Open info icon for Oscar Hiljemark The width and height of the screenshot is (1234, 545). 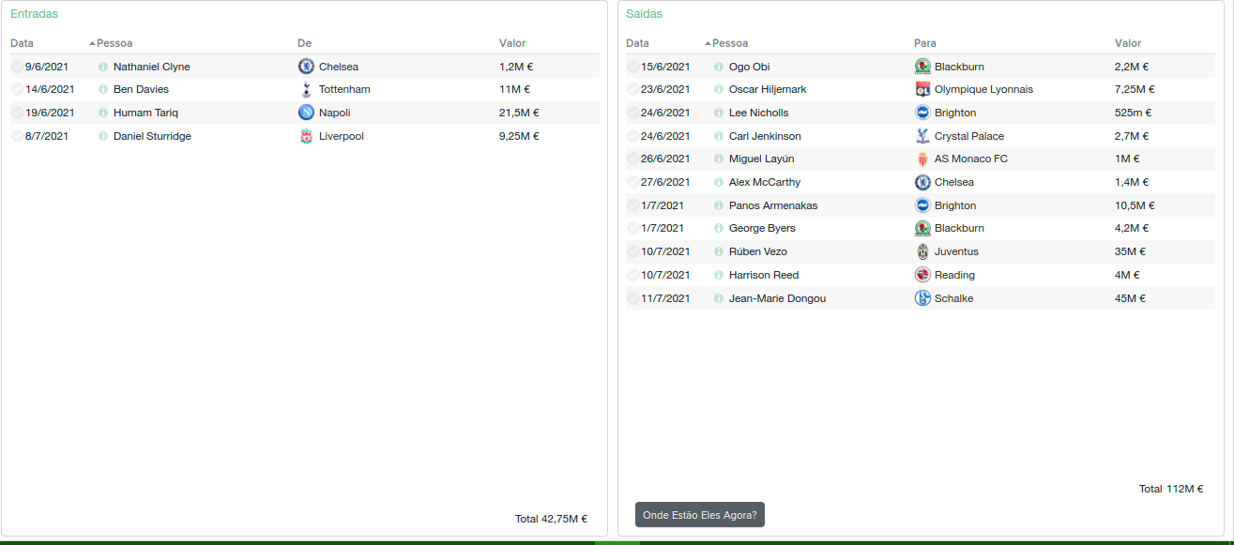pos(719,89)
